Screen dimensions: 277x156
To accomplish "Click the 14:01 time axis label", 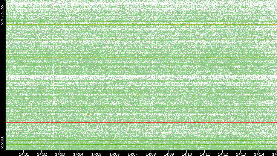I will (24, 154).
